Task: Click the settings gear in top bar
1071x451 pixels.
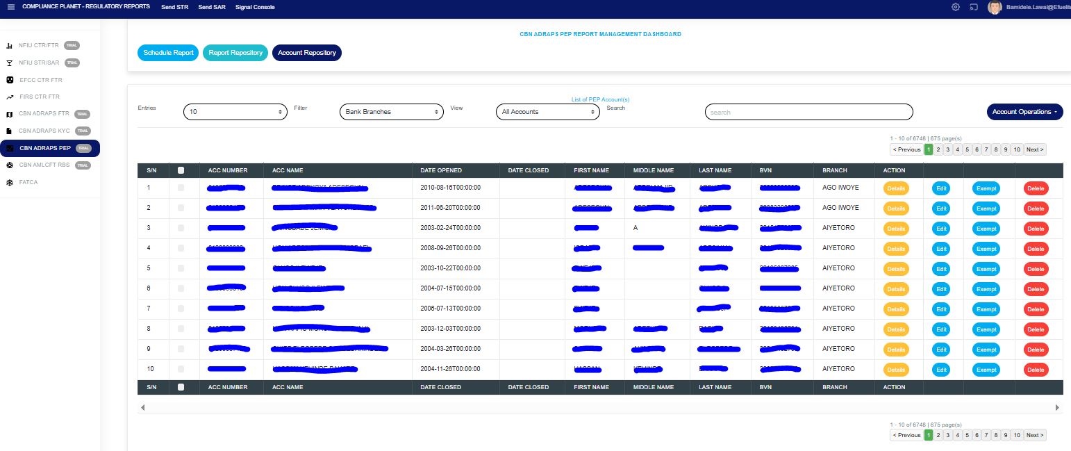Action: [x=956, y=7]
